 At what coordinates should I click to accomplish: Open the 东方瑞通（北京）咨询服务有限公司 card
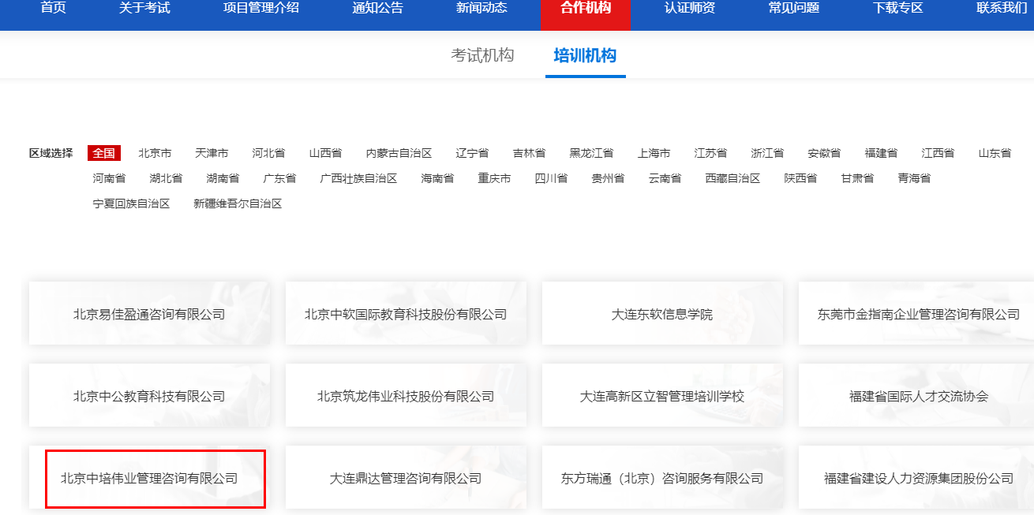pos(662,477)
